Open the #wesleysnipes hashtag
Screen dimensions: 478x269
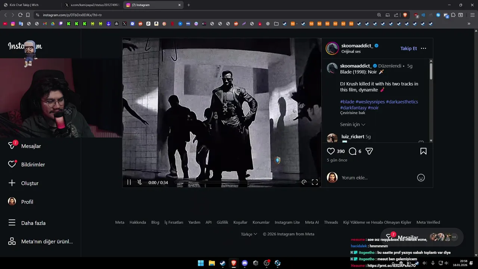370,102
